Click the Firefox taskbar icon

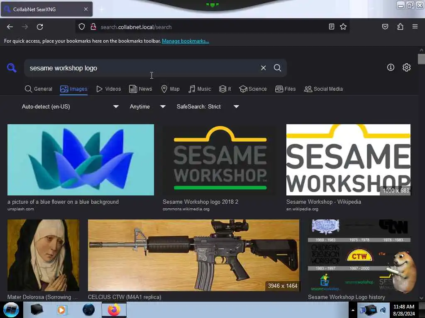pyautogui.click(x=114, y=310)
